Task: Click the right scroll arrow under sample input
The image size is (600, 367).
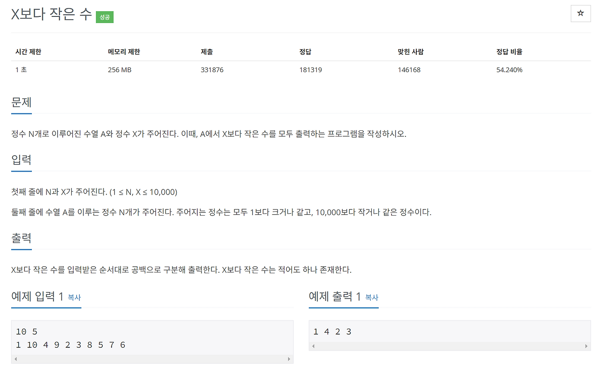Action: tap(289, 359)
